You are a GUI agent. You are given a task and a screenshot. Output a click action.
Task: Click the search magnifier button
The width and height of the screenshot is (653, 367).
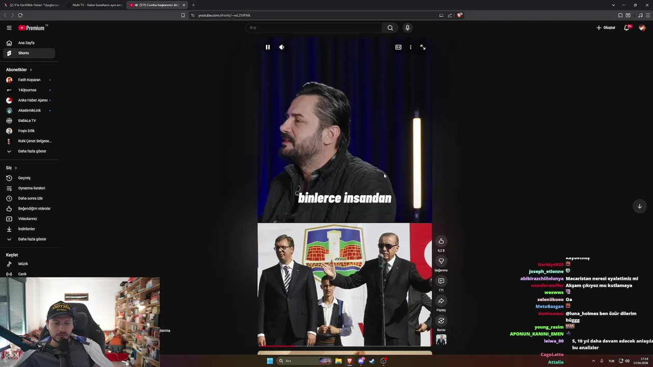390,28
